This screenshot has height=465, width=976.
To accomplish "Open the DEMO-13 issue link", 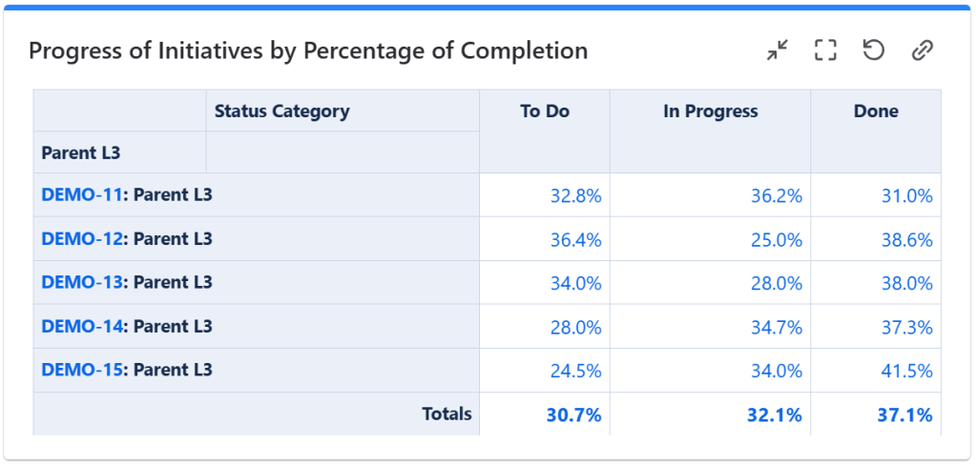I will [83, 283].
